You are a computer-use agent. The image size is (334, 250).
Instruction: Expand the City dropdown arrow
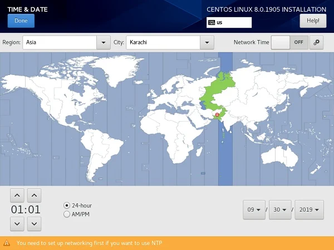[207, 42]
